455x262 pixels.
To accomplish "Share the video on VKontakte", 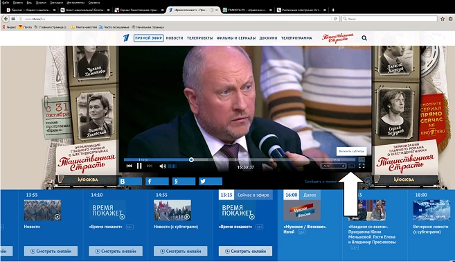I will (x=130, y=181).
